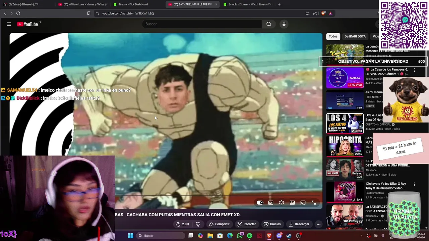Open Steam from the taskbar
Viewport: 429px width, 241px height.
coord(289,236)
